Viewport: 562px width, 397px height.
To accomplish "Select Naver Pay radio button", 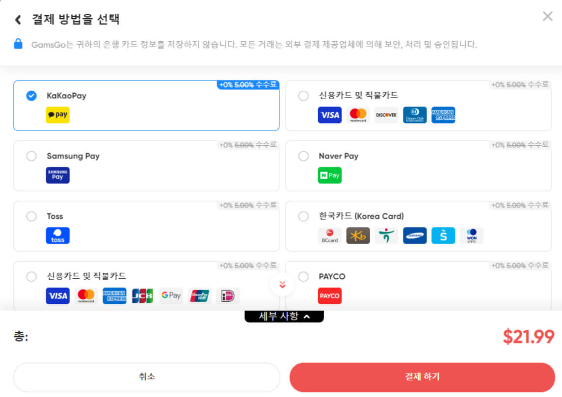I will [304, 156].
